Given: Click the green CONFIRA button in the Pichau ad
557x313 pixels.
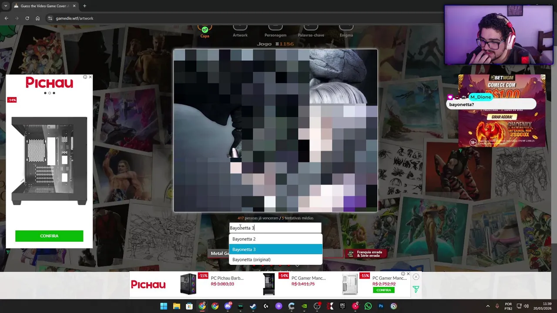Looking at the screenshot, I should coord(49,236).
